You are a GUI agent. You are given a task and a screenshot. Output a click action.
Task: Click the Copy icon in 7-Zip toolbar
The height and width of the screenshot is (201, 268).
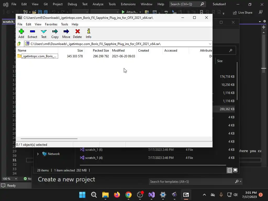(x=55, y=33)
